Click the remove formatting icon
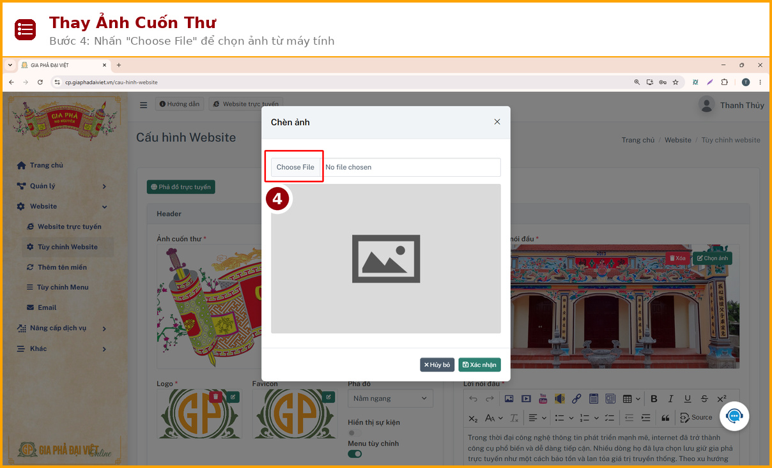The width and height of the screenshot is (772, 468). [x=514, y=418]
